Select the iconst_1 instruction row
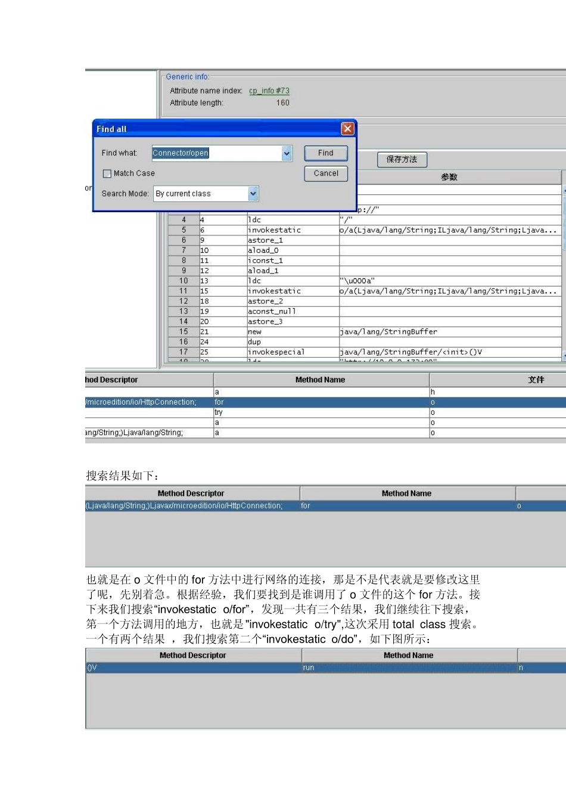The height and width of the screenshot is (801, 566). pos(365,260)
